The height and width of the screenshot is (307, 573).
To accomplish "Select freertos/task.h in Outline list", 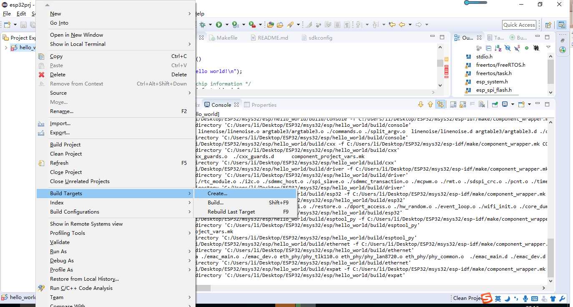I will 494,73.
